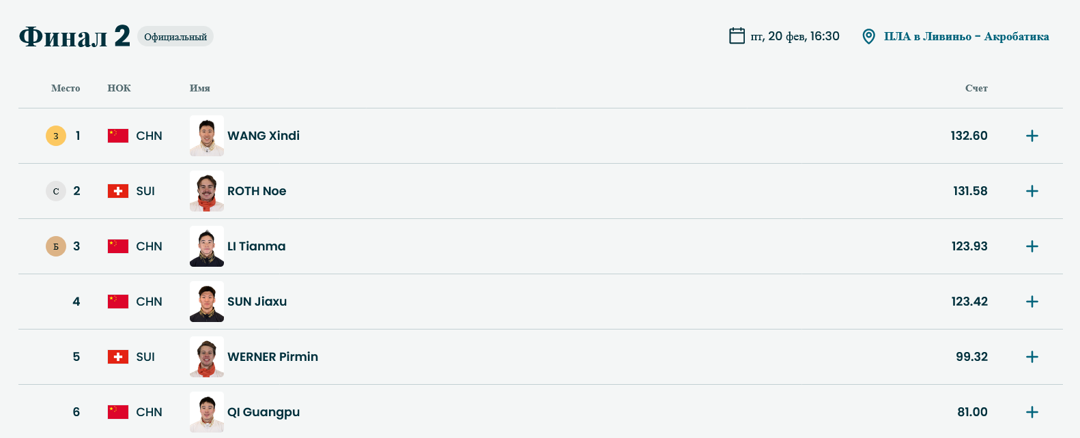
Task: Expand ROTH Noe result row
Action: click(x=1032, y=191)
